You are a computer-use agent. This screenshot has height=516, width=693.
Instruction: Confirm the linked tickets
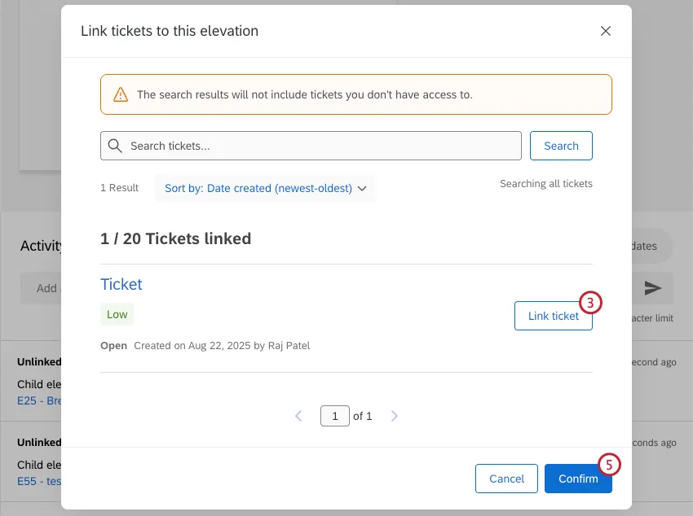578,479
